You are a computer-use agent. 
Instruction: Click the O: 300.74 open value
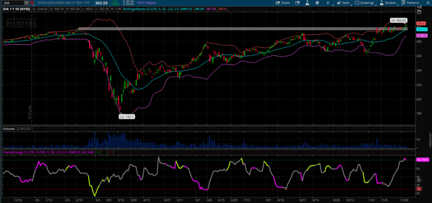pos(57,9)
